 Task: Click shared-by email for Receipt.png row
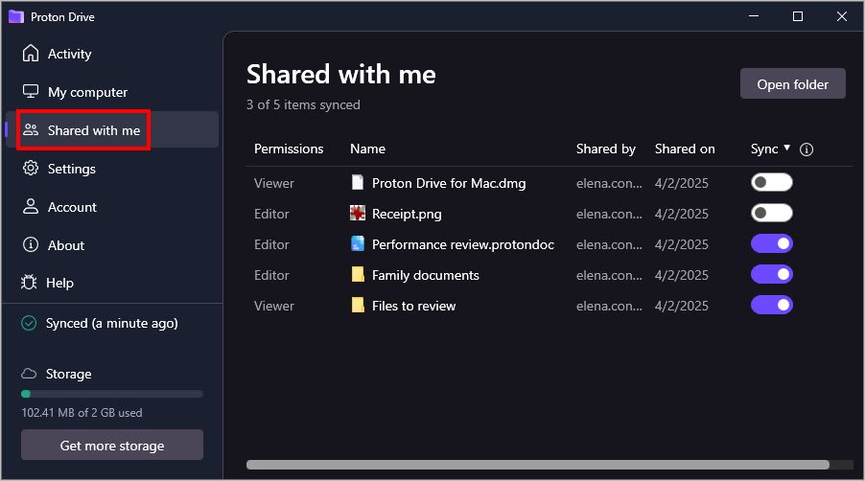click(609, 214)
